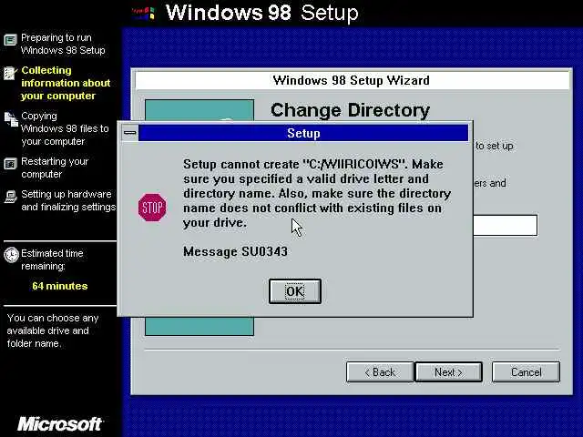Click the You can choose any available drive tip
Image resolution: width=583 pixels, height=437 pixels.
click(53, 330)
